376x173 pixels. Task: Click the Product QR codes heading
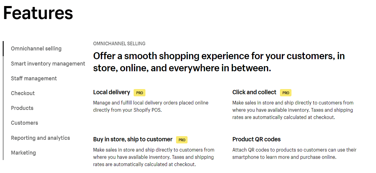click(x=256, y=139)
